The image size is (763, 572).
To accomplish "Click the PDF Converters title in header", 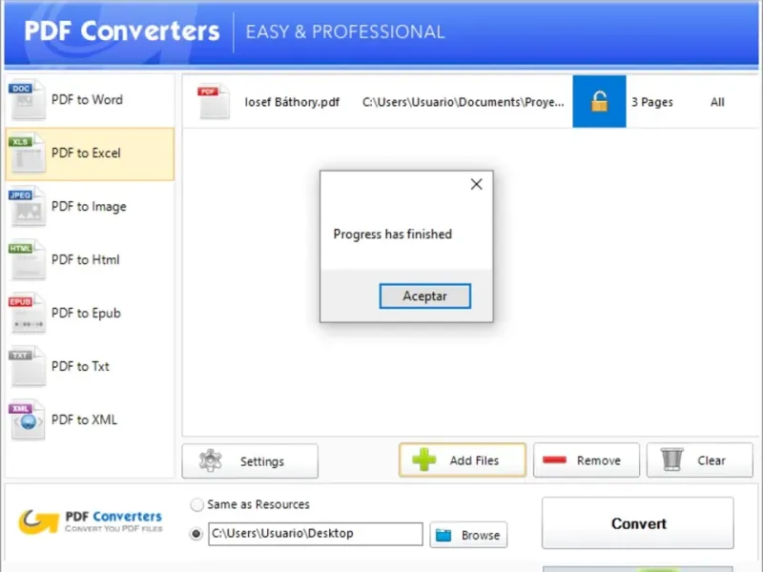I will click(122, 31).
